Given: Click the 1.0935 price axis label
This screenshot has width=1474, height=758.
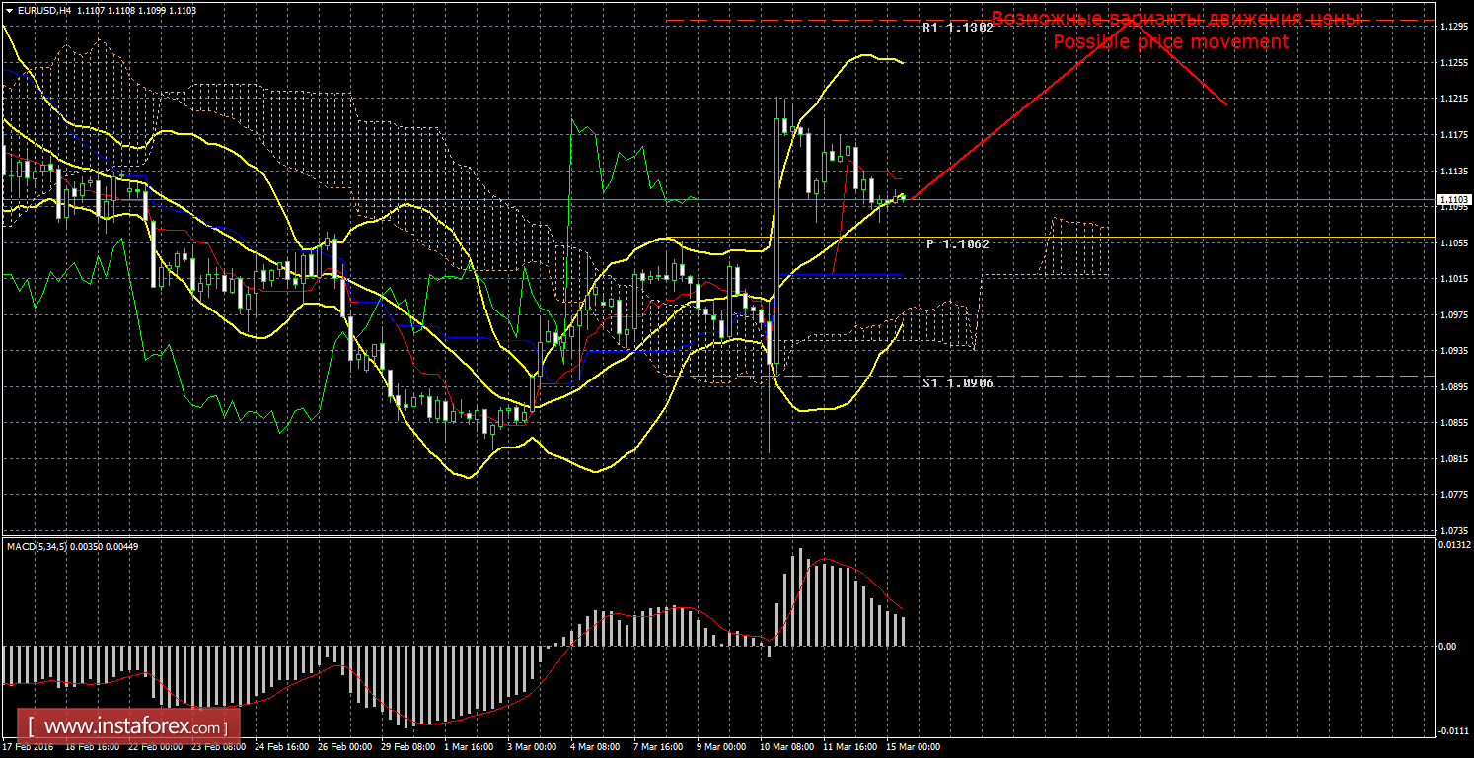Looking at the screenshot, I should pos(1453,351).
